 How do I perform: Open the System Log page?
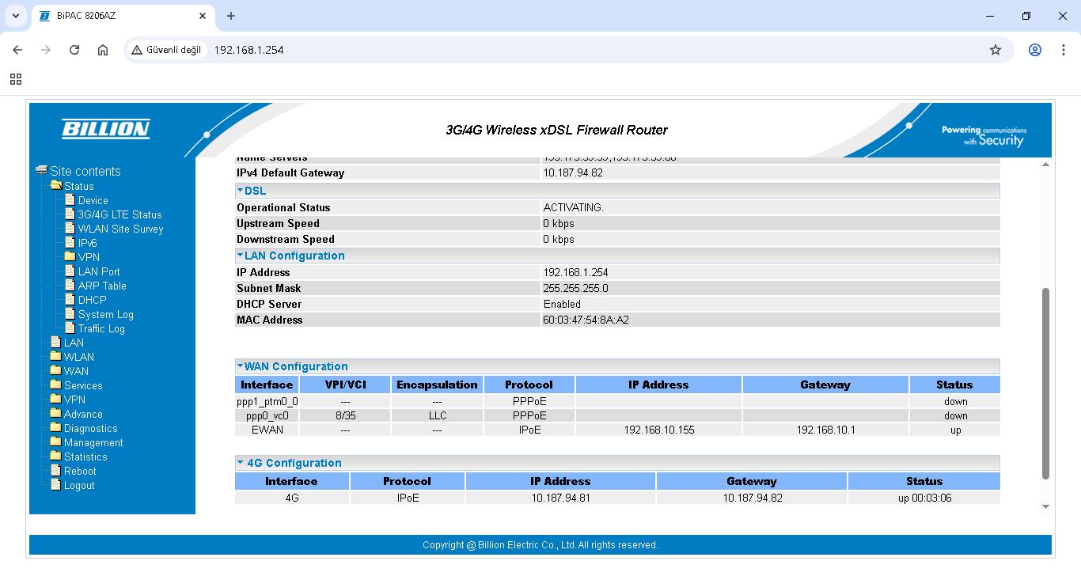(x=105, y=314)
